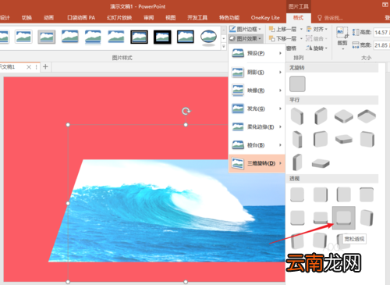390x285 pixels.
Task: Click the 下移一层 button
Action: click(283, 38)
